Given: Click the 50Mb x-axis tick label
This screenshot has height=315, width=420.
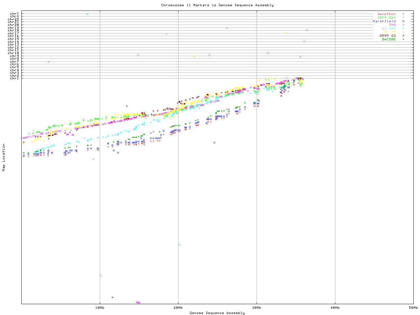Looking at the screenshot, I should (413, 308).
